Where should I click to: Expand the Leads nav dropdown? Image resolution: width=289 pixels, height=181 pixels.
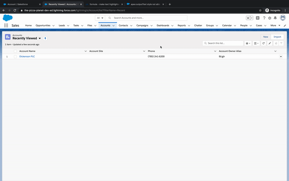[x=68, y=26]
